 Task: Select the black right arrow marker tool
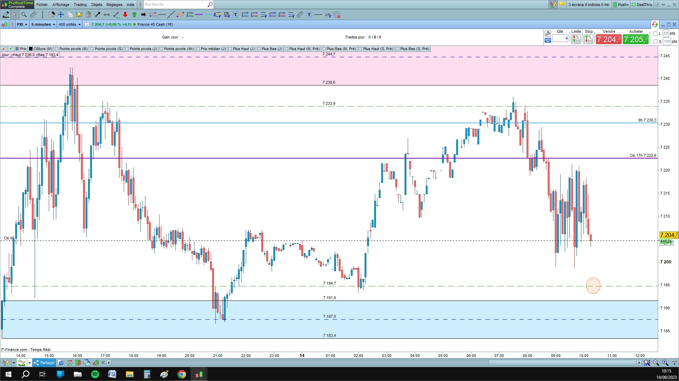[143, 14]
